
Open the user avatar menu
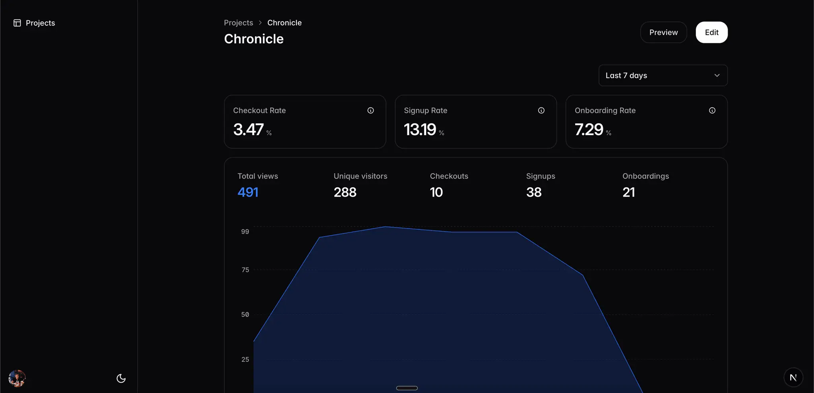coord(17,378)
